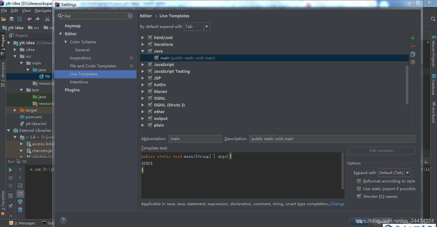437x227 pixels.
Task: Click the Synchronize toolbar icon
Action: pyautogui.click(x=20, y=19)
